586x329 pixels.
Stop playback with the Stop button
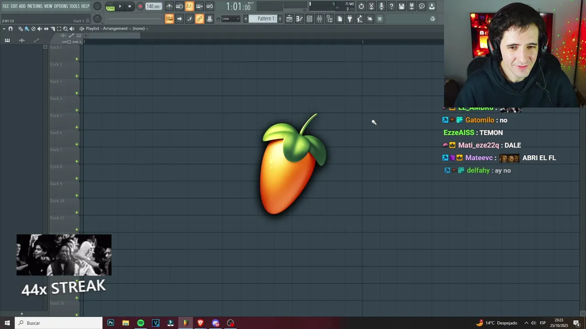coord(130,6)
